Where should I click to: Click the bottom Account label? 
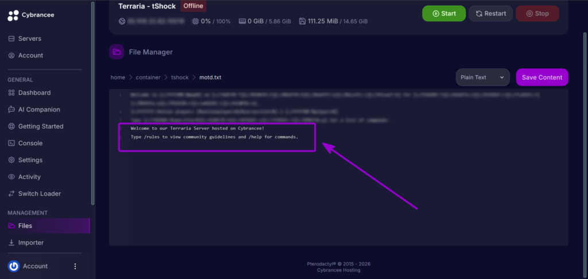click(x=35, y=266)
